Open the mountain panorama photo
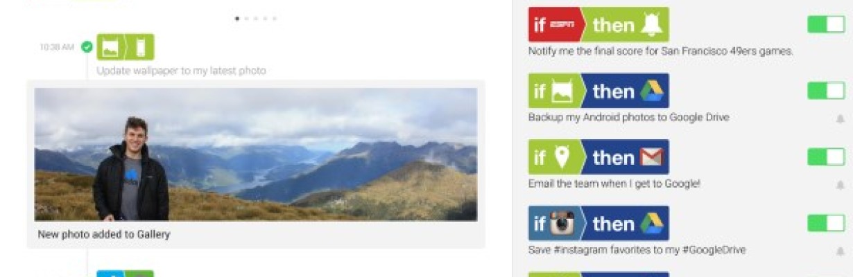The image size is (853, 277). [256, 154]
